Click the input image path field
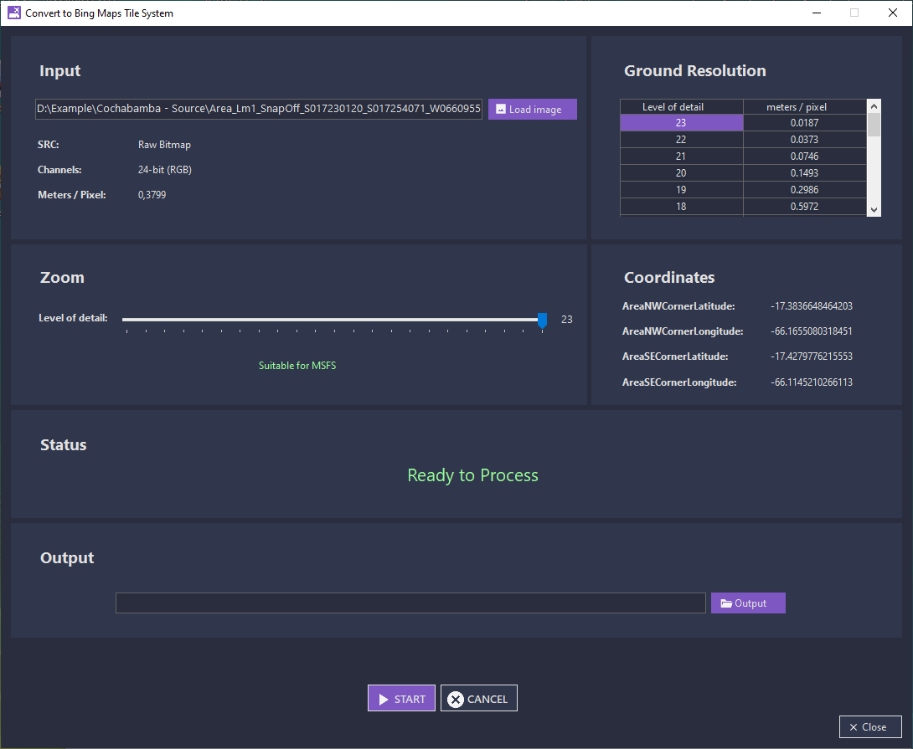 (x=258, y=109)
